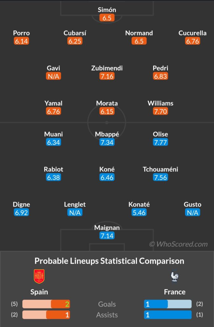Click Probable Lineups Statistical Comparison heading
The image size is (214, 327).
pos(109,261)
